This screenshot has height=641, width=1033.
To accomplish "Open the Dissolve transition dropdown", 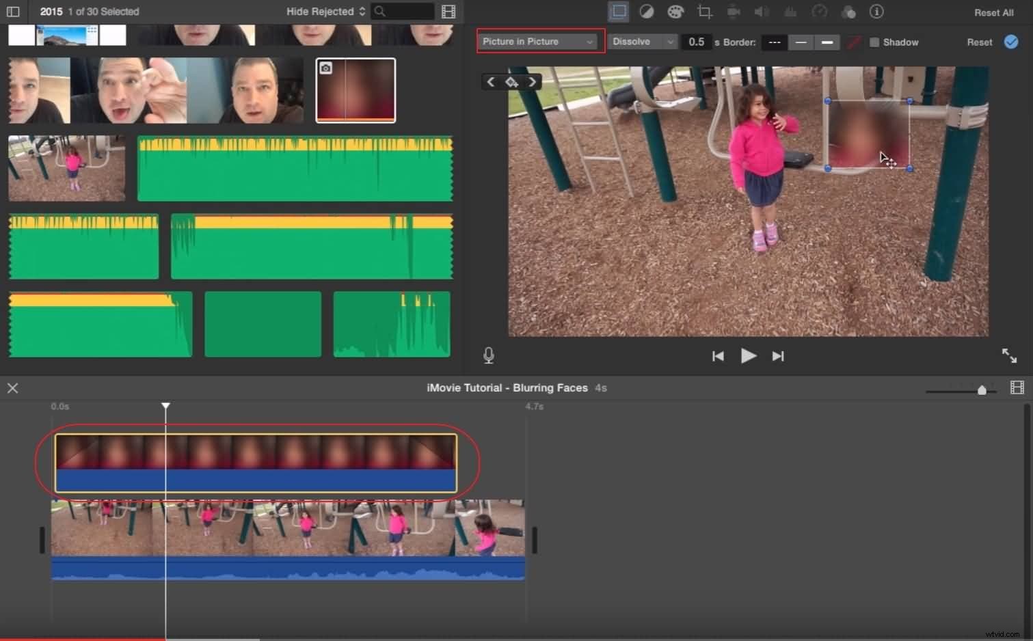I will tap(641, 42).
